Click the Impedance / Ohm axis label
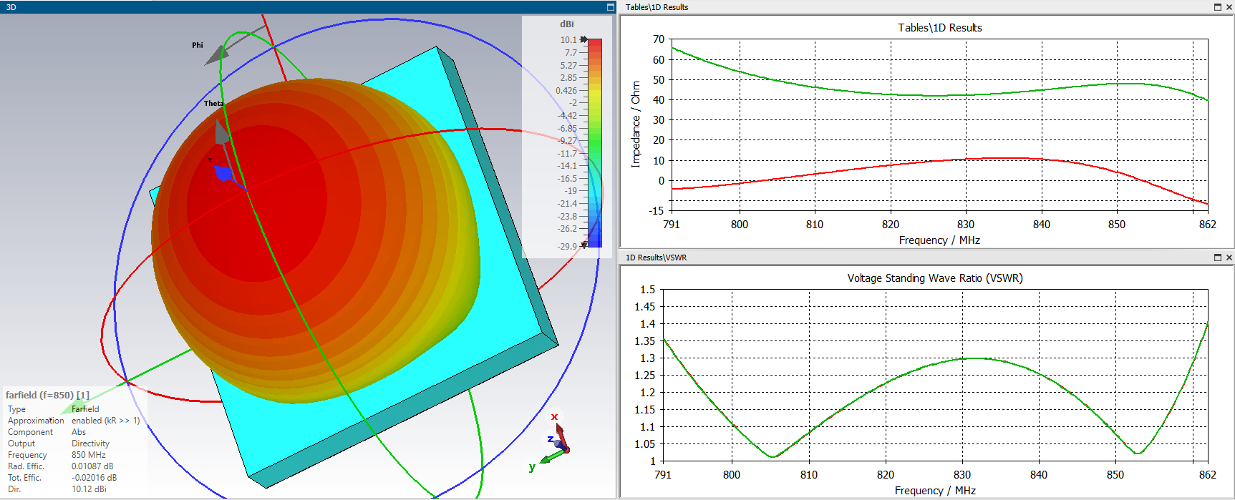This screenshot has width=1235, height=500. click(635, 124)
